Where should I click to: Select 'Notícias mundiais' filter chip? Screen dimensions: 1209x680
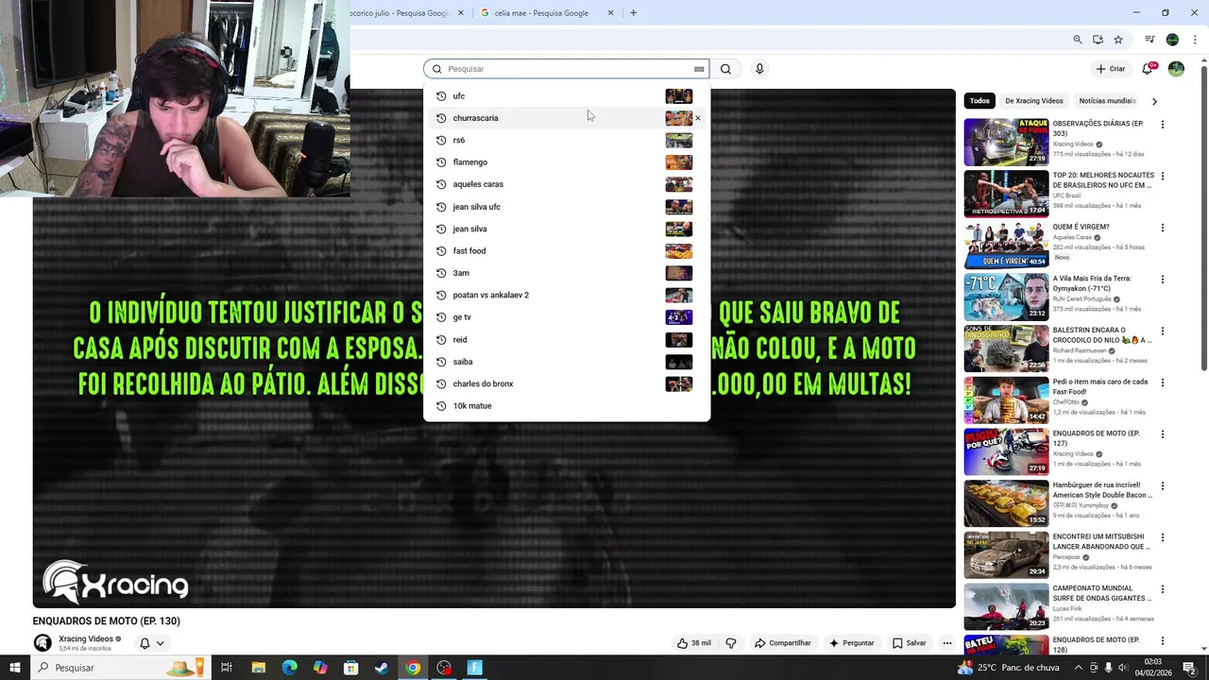click(x=1107, y=101)
